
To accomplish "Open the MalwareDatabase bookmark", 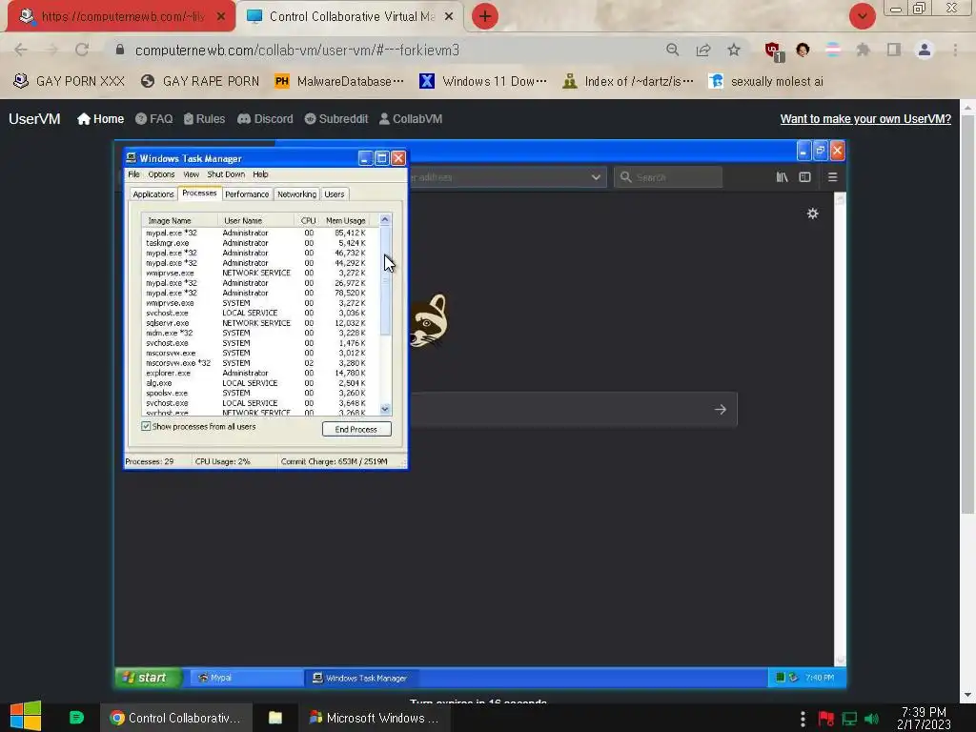I will (340, 82).
